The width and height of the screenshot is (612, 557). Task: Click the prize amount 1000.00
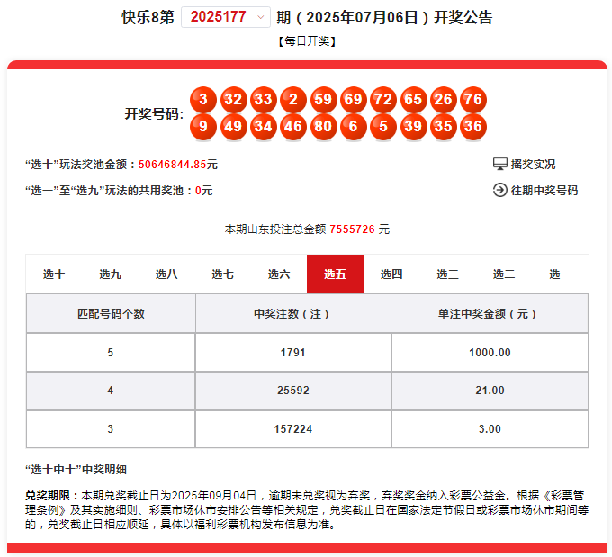pyautogui.click(x=490, y=353)
